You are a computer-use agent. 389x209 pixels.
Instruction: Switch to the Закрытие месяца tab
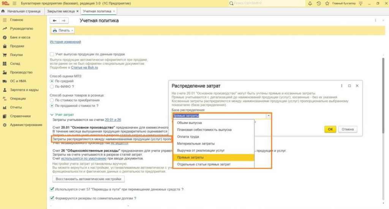pos(60,11)
